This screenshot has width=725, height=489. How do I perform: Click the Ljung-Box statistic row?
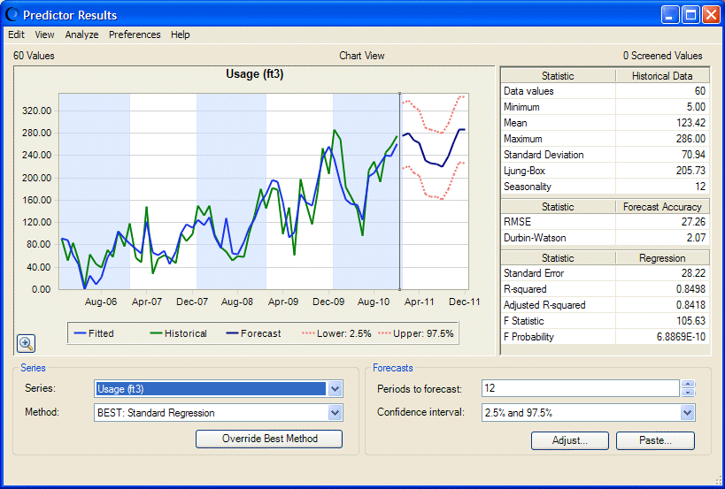[x=605, y=171]
